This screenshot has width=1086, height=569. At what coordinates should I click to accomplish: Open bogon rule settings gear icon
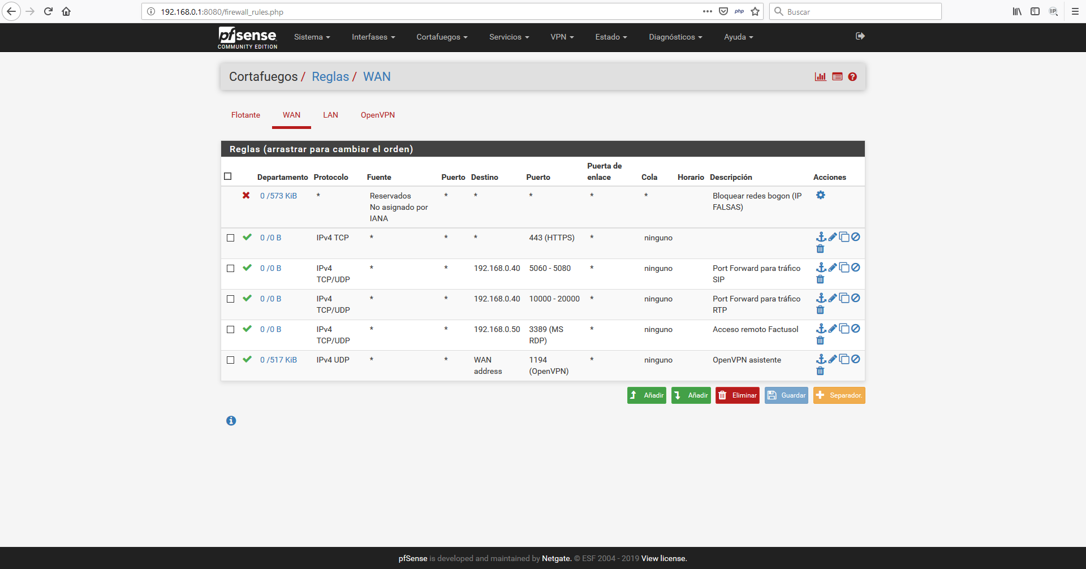pos(821,195)
